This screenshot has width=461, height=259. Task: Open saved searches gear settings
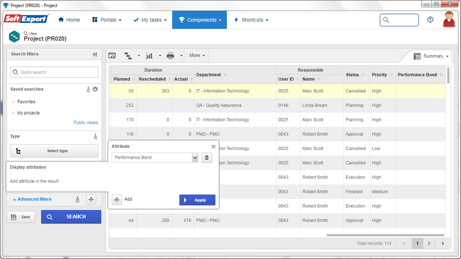[95, 89]
